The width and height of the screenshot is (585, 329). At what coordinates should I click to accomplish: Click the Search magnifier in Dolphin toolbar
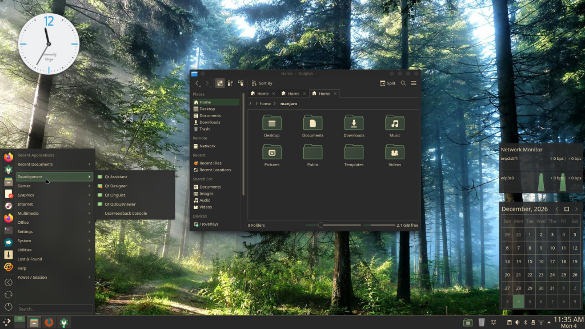[x=403, y=83]
